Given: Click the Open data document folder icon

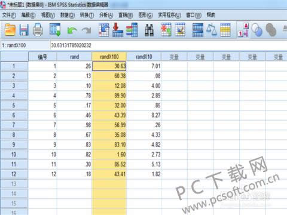Looking at the screenshot, I should coord(10,30).
